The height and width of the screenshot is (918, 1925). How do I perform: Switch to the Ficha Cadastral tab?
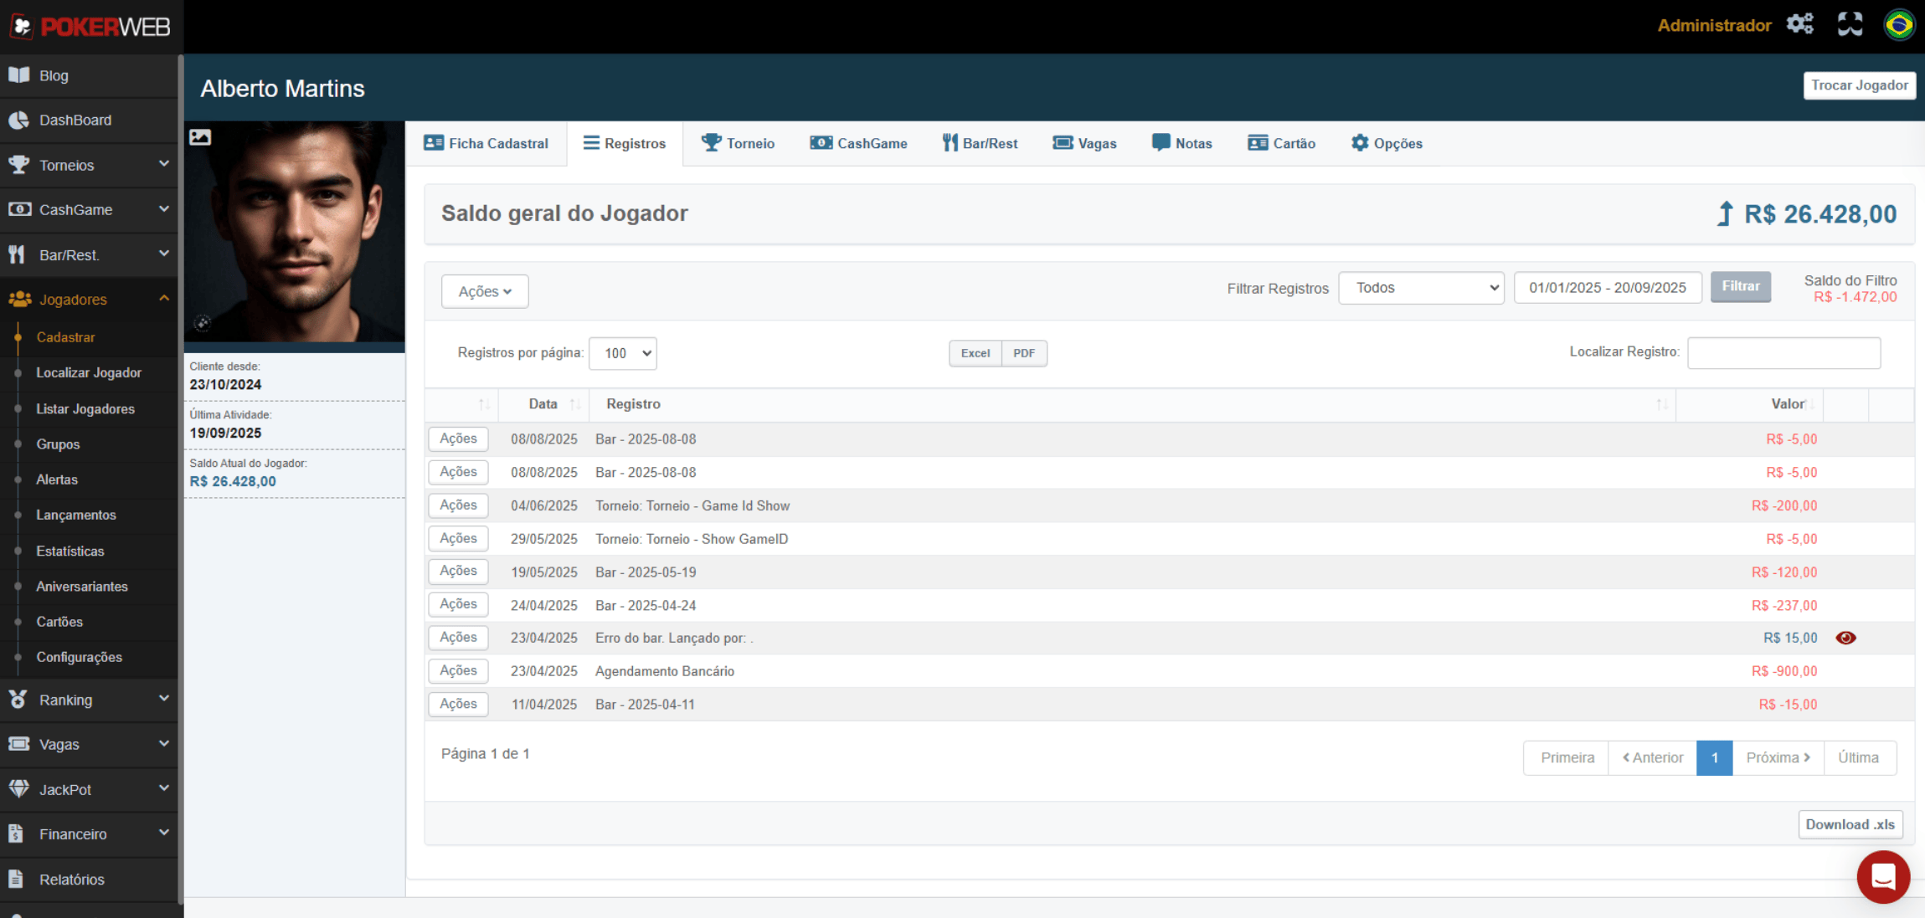486,143
